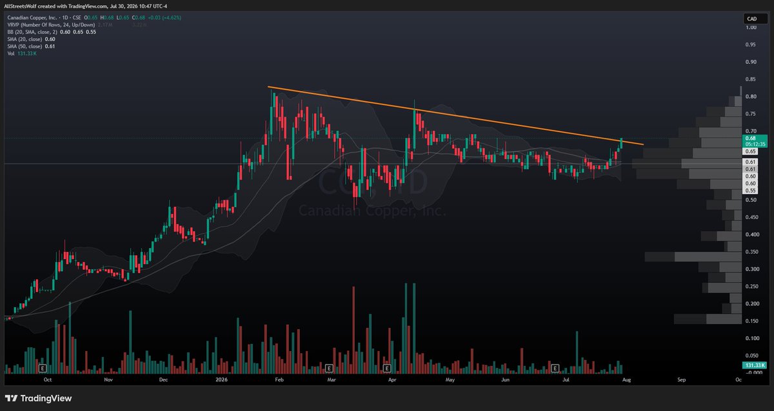Click the 0.65 indicator price label on axis

(x=750, y=151)
